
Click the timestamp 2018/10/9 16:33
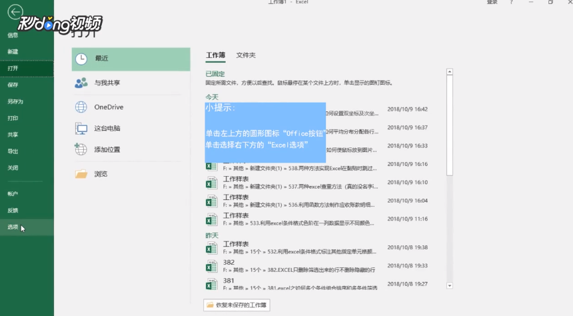(408, 146)
